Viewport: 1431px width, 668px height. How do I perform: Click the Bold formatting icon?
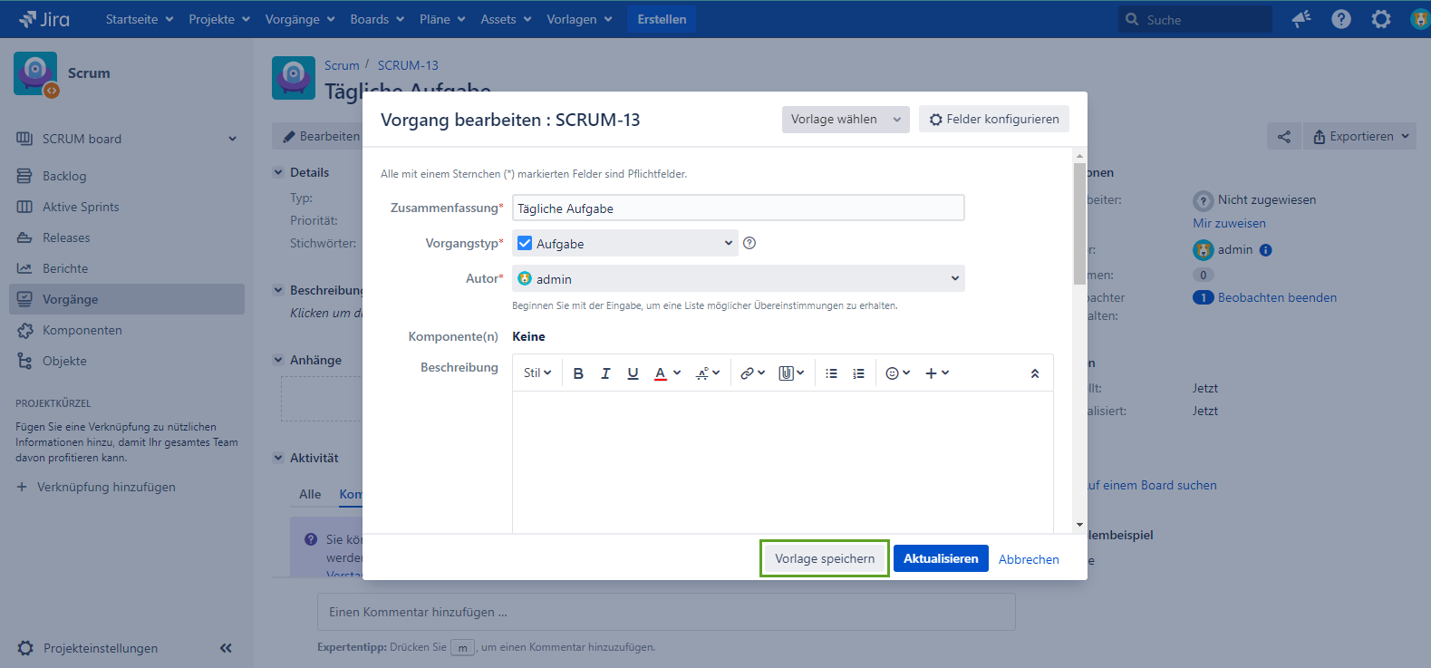coord(578,373)
